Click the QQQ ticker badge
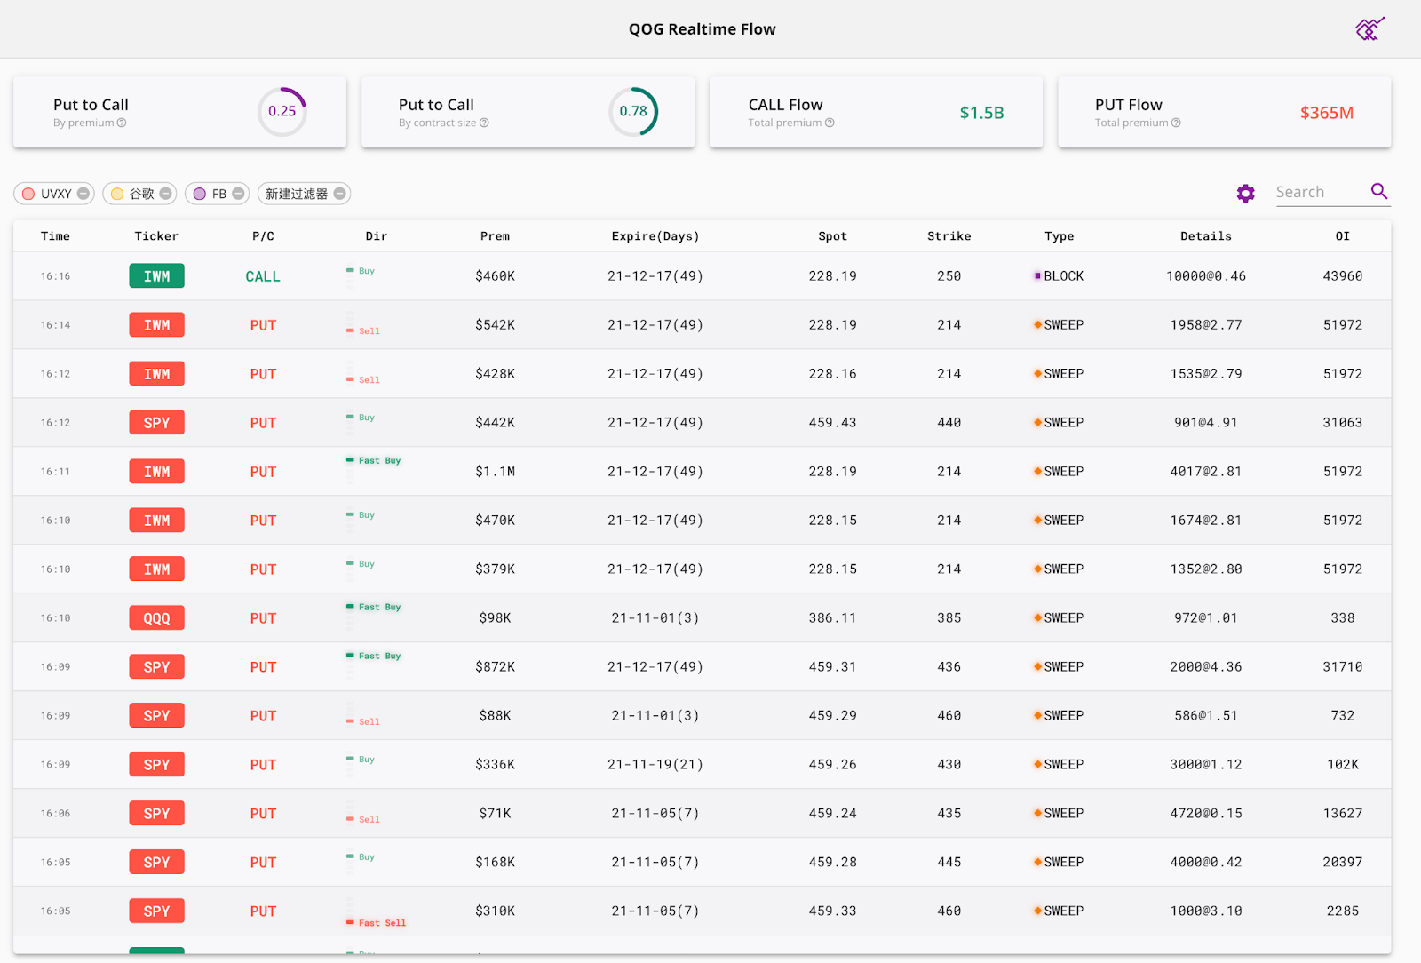Viewport: 1421px width, 963px height. [156, 618]
